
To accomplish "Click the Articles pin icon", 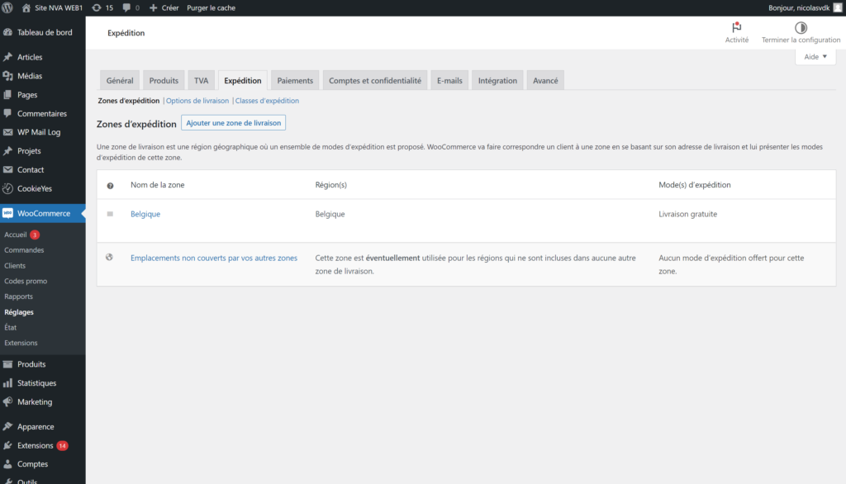I will coord(7,57).
